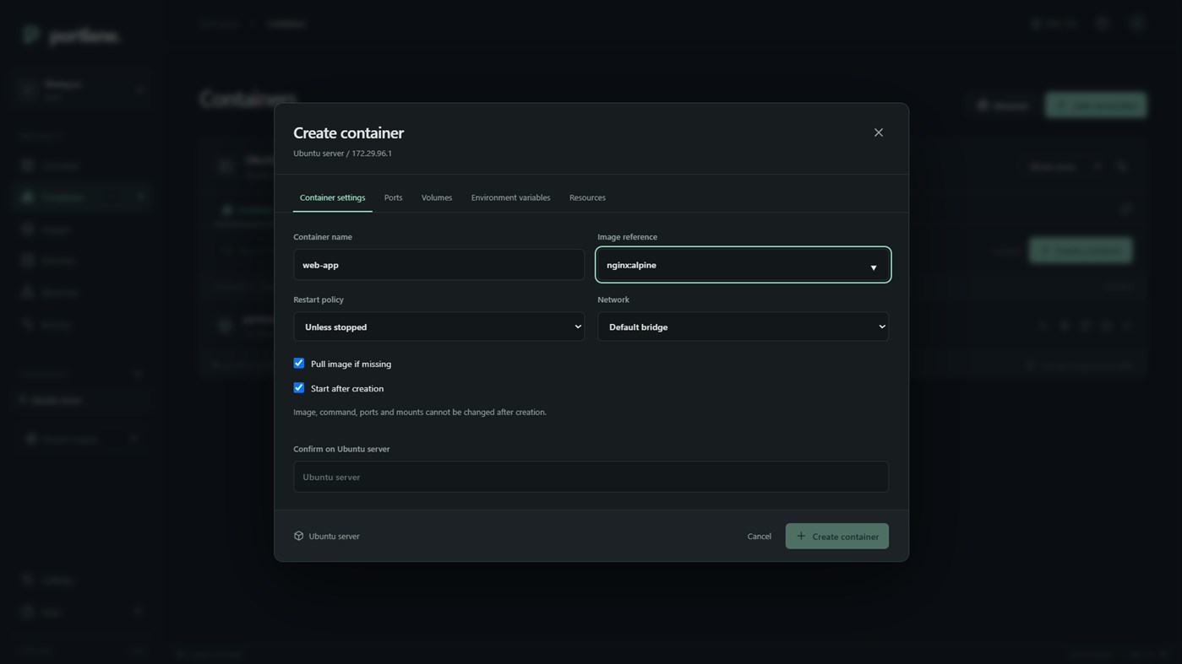Click the Ubuntu server cube icon in the footer
1182x664 pixels.
pyautogui.click(x=298, y=536)
